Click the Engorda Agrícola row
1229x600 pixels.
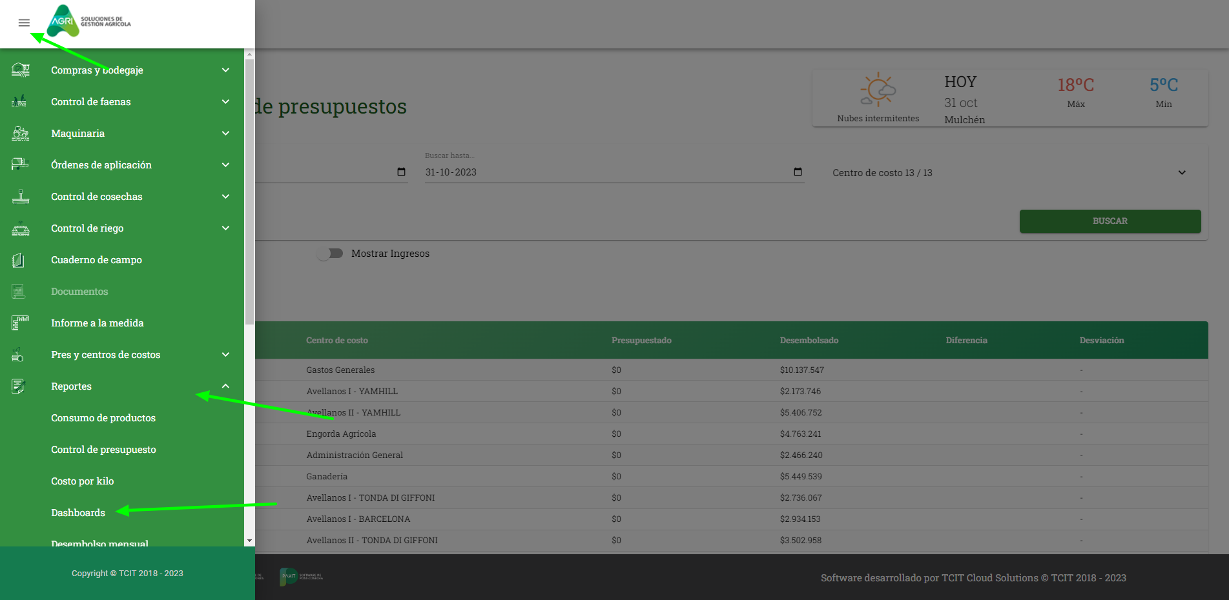[x=732, y=434]
